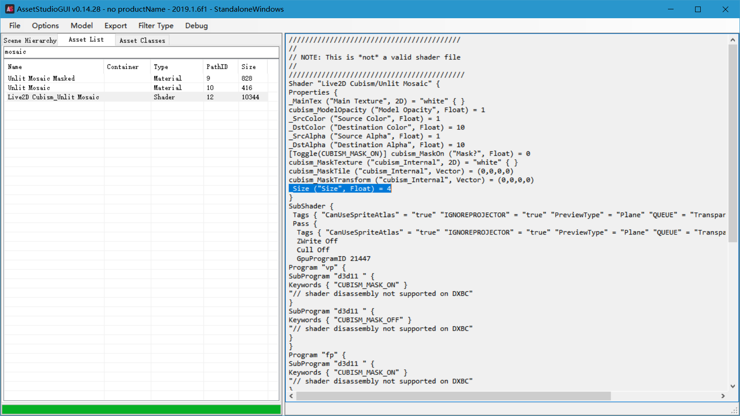The image size is (740, 416).
Task: Open the Model menu
Action: point(81,26)
